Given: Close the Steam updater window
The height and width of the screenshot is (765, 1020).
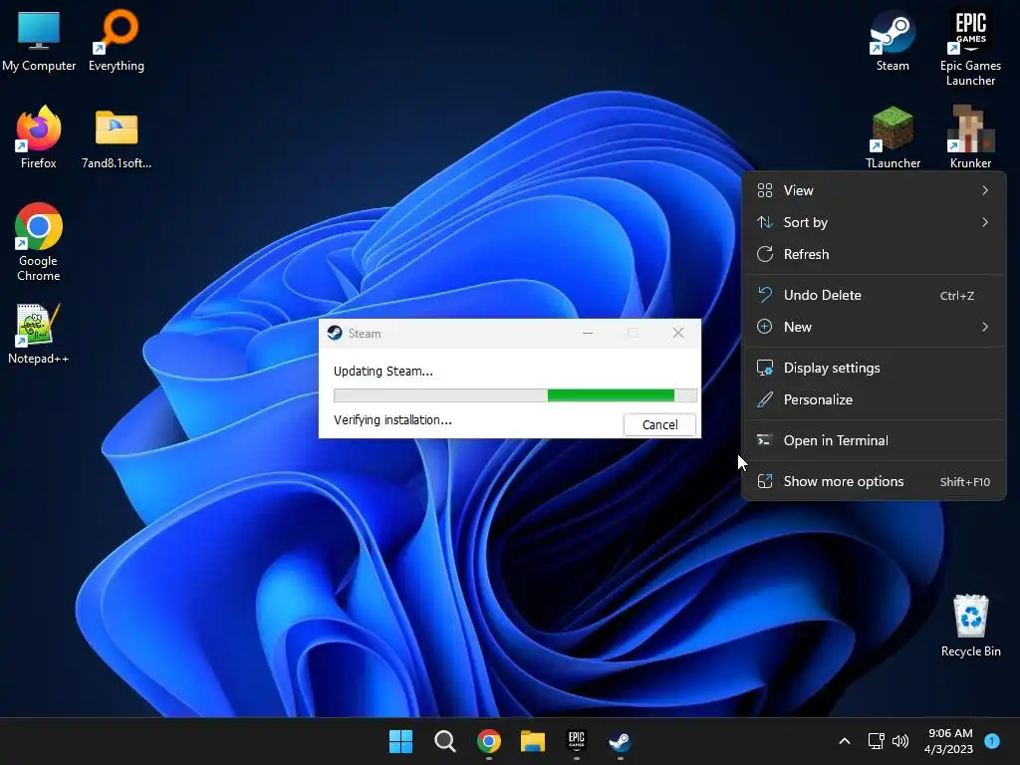Looking at the screenshot, I should 678,333.
